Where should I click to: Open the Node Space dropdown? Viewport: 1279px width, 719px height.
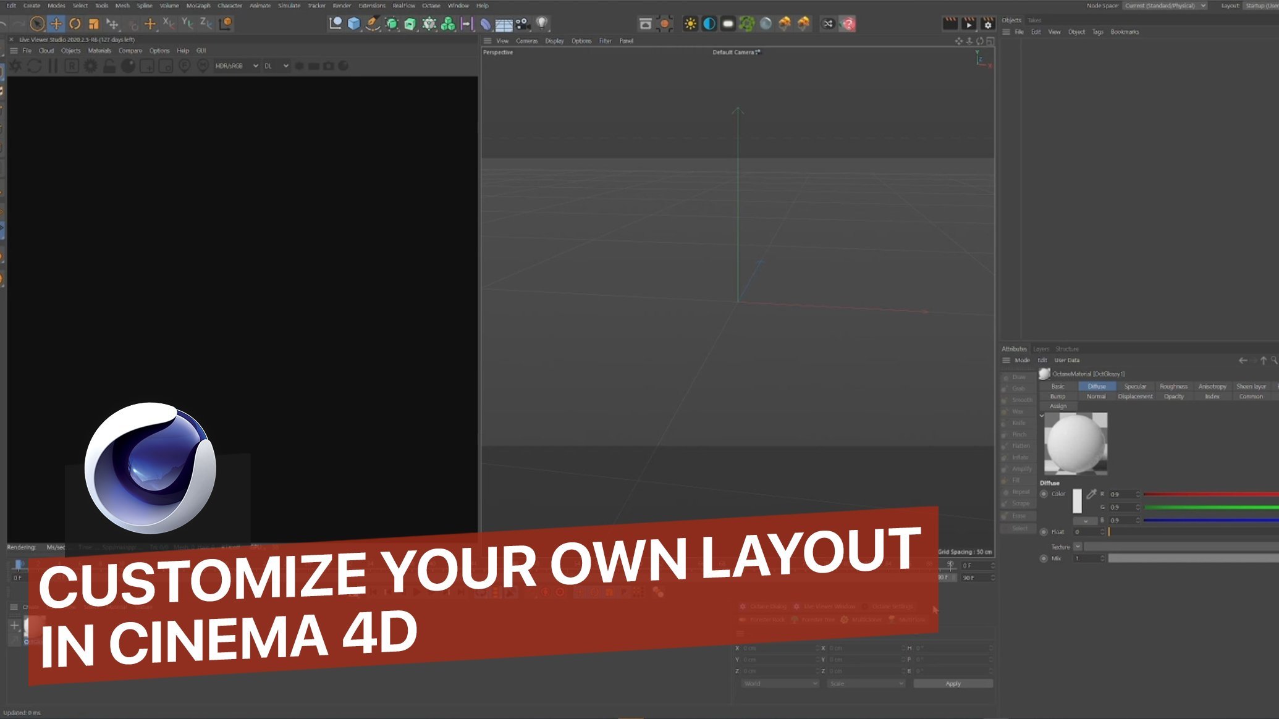click(x=1165, y=6)
